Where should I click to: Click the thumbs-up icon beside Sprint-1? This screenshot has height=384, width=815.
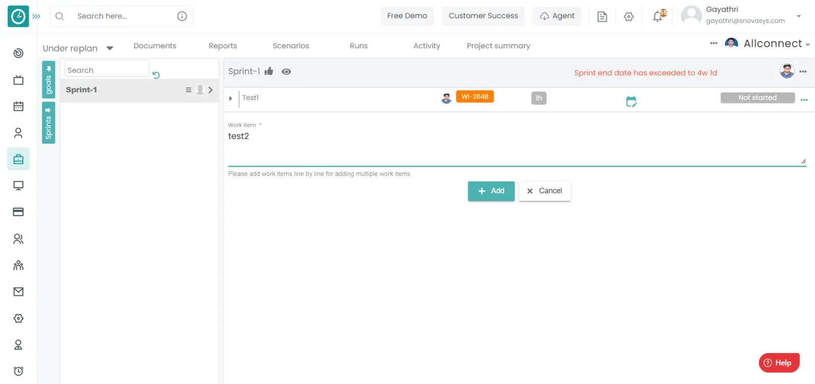click(x=269, y=71)
